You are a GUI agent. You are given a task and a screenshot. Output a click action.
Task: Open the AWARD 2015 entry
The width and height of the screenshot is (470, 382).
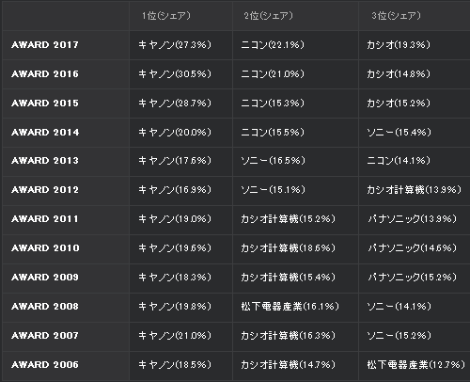pyautogui.click(x=45, y=103)
